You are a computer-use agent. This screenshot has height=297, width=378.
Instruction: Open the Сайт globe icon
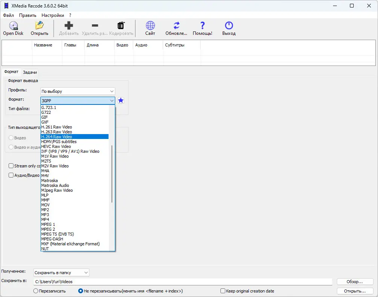(150, 25)
